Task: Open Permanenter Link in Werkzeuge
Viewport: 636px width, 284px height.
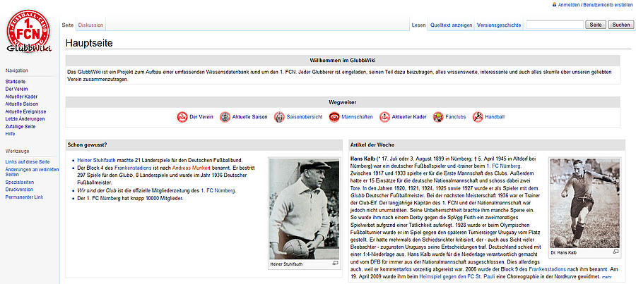Action: coord(24,197)
